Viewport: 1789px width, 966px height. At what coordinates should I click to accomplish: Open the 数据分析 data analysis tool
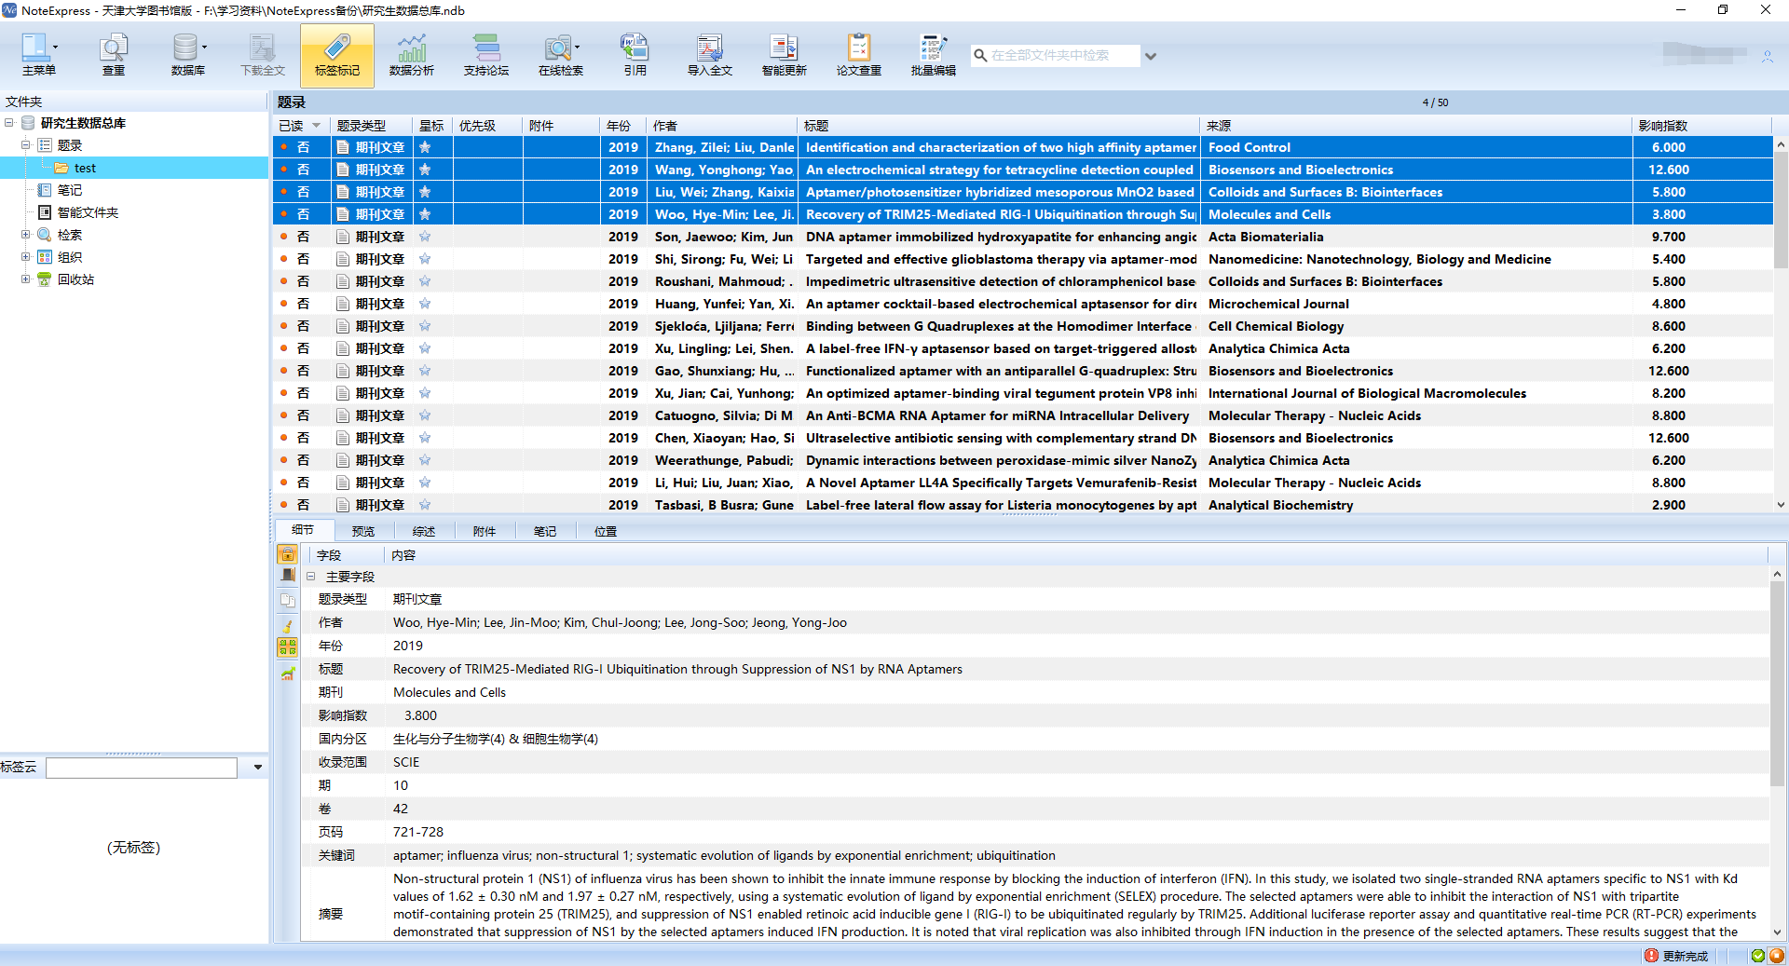tap(412, 55)
